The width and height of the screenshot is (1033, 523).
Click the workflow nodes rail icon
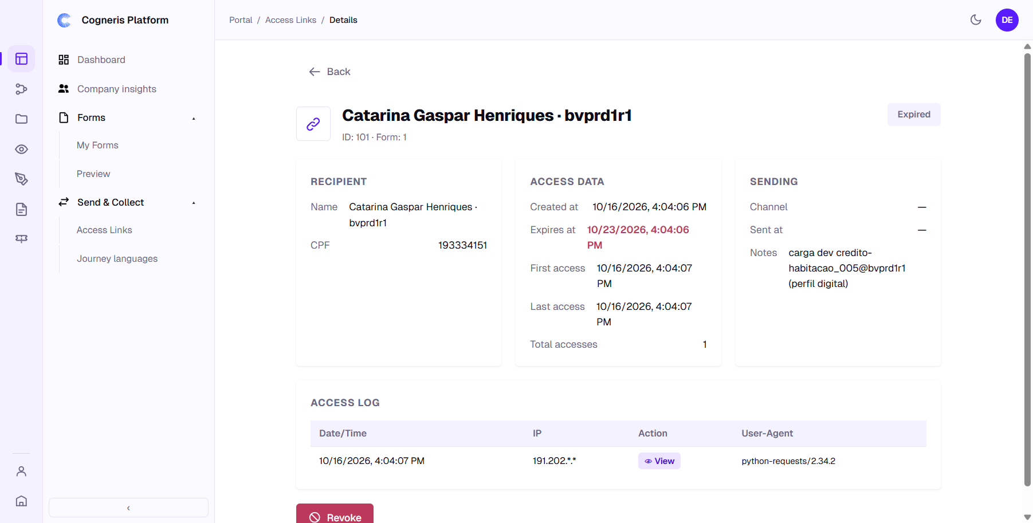21,89
